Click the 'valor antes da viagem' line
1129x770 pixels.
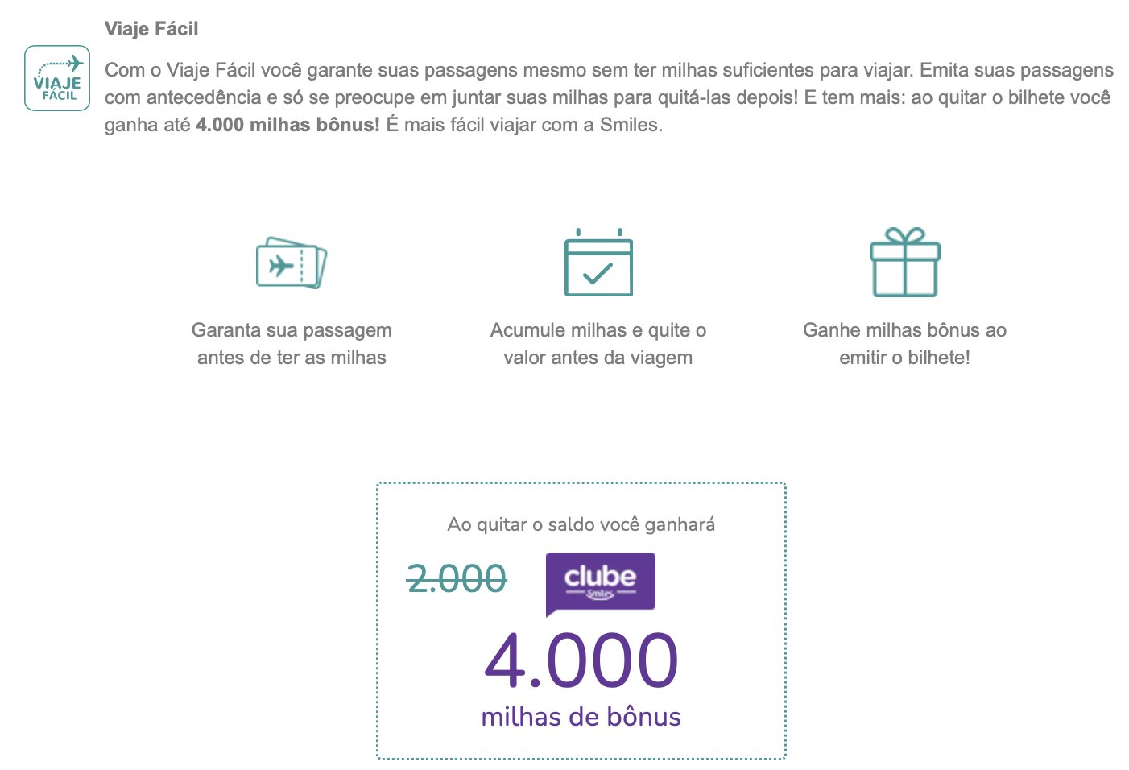point(598,358)
